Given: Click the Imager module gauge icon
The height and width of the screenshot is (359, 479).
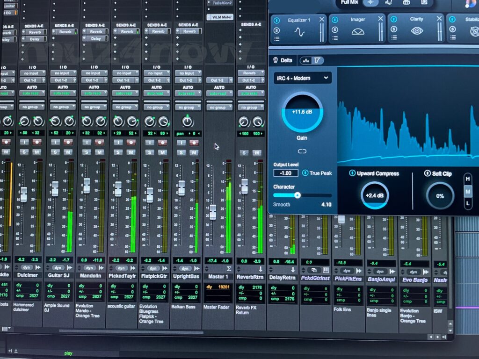Looking at the screenshot, I should coord(358,31).
